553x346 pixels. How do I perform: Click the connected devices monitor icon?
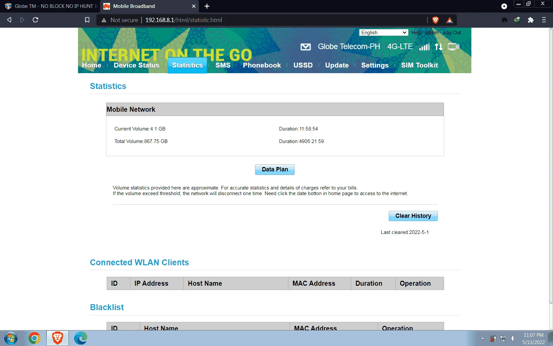(x=453, y=47)
